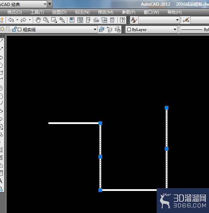Click Zoom Previous icon
Viewport: 209px width, 213px height.
coord(62,20)
